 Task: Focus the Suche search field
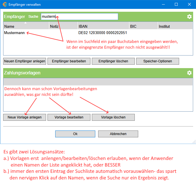(x=80, y=17)
